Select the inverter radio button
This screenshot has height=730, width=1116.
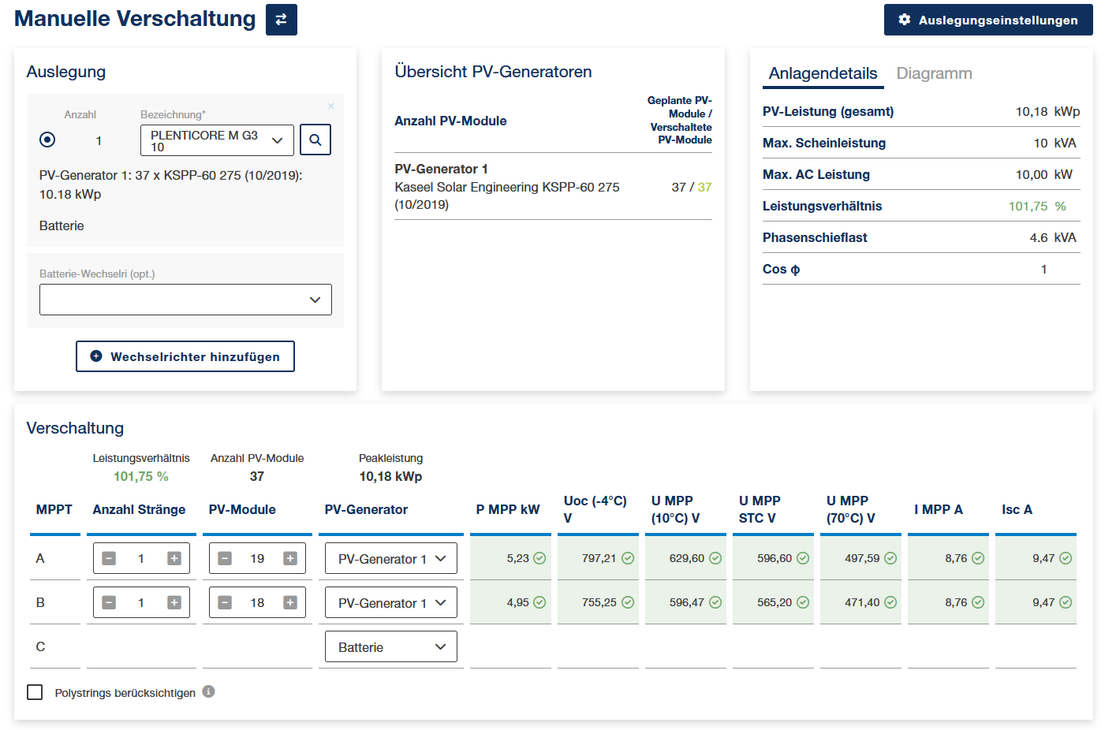(47, 140)
